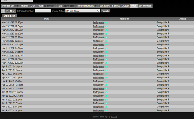Screen dimensions: 194x119
Task: Open the Buy Features tab
Action: coord(145,6)
